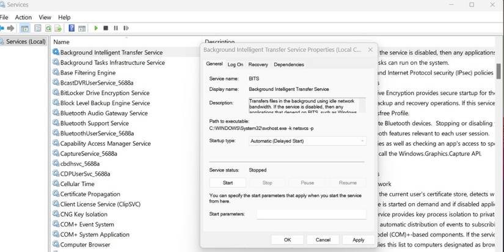Select Services (Local) in the left pane

25,41
